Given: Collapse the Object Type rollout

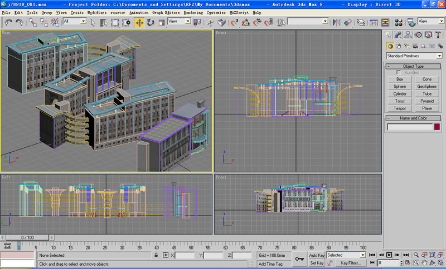Looking at the screenshot, I should [x=413, y=66].
